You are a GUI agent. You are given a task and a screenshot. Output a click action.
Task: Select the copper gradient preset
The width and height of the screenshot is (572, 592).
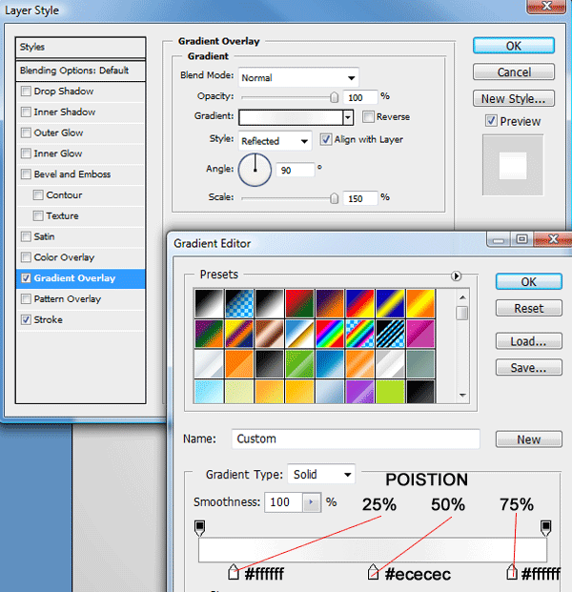pyautogui.click(x=270, y=334)
